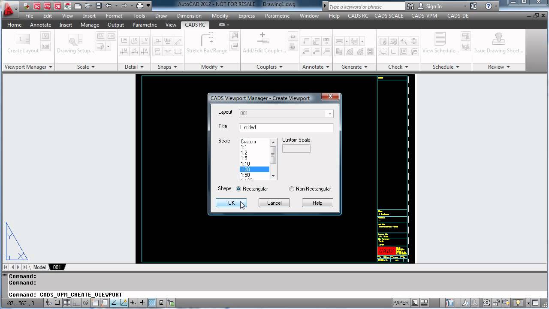The width and height of the screenshot is (549, 309).
Task: Expand the Modify ribbon panel
Action: [212, 67]
